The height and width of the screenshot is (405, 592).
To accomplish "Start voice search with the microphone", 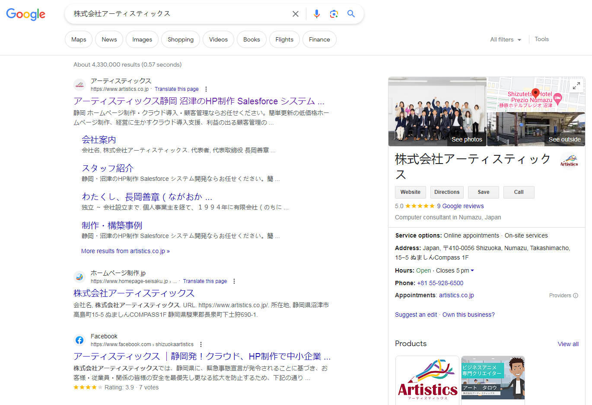I will pos(317,14).
